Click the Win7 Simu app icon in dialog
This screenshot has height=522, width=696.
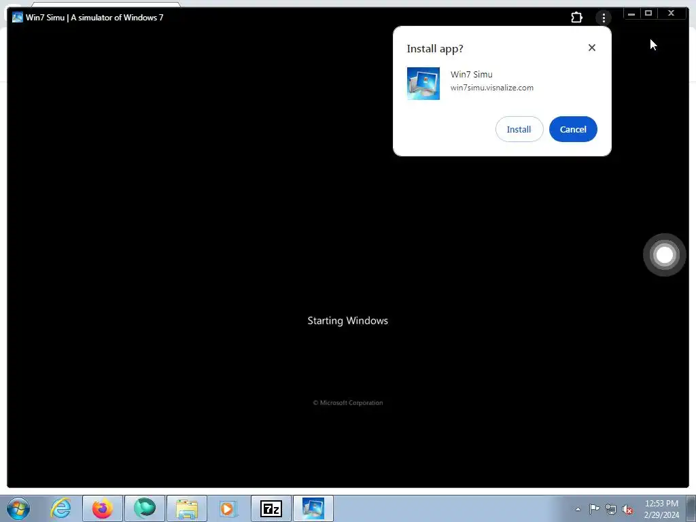(x=423, y=84)
